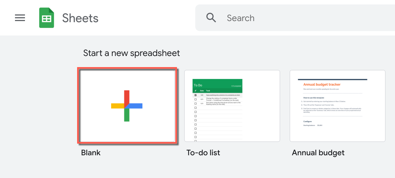Click the checked checkbox in the To-do list preview
Screen dimensions: 395x178
pyautogui.click(x=196, y=95)
